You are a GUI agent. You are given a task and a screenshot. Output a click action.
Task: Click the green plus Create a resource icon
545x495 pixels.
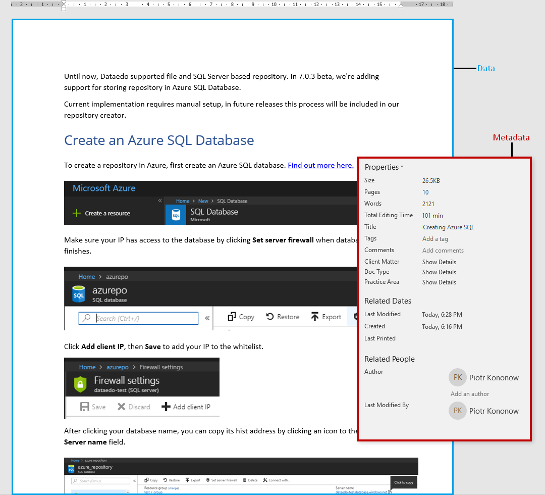point(77,213)
